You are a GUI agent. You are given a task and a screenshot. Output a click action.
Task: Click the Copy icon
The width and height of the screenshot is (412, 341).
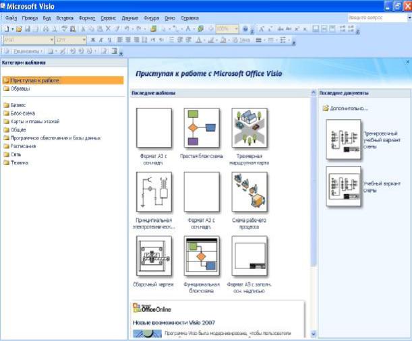92,29
